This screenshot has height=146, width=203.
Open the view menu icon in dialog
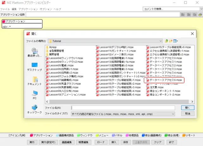175,41
